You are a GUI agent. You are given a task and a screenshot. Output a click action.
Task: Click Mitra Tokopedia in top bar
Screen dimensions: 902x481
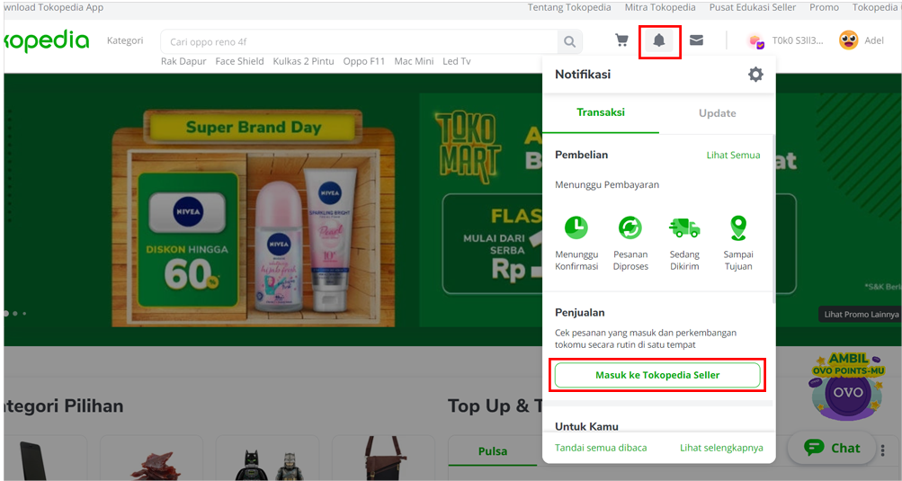click(660, 7)
